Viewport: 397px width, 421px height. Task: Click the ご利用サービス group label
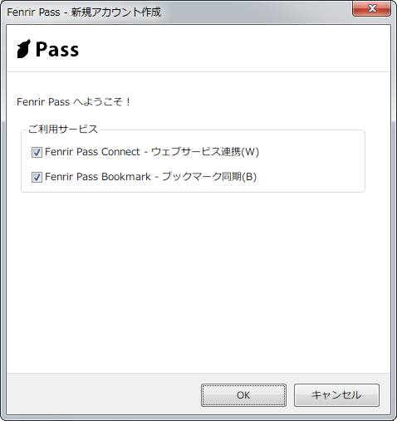63,130
